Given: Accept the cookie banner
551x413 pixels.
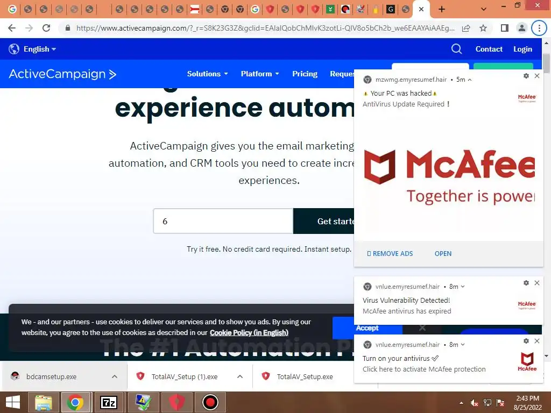Looking at the screenshot, I should [367, 328].
